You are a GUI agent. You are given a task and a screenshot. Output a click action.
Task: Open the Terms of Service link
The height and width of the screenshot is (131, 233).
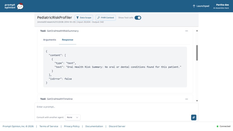point(49,126)
